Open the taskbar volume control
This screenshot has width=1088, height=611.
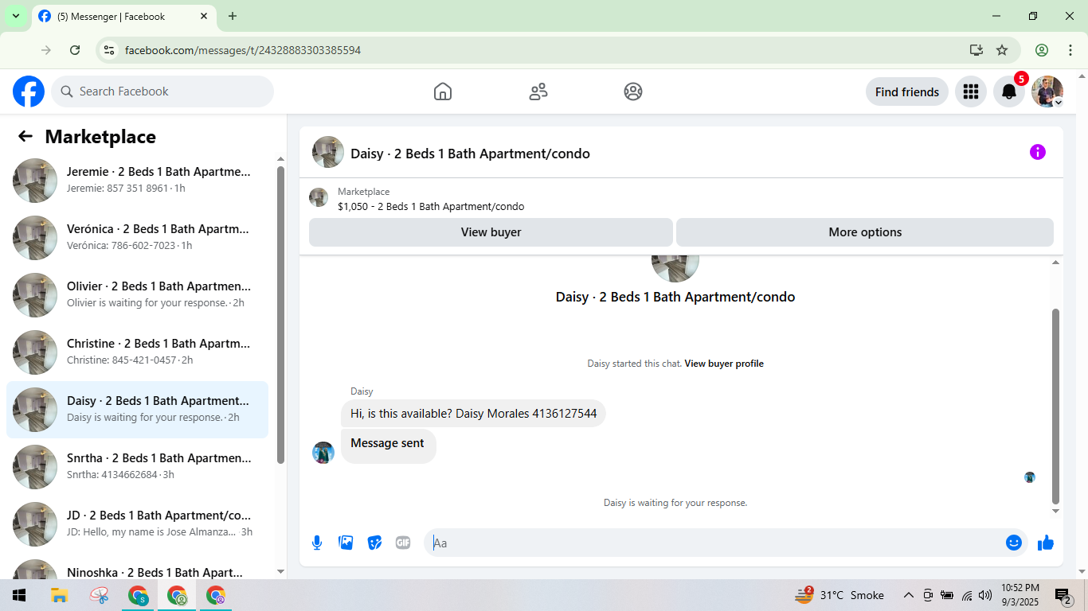pos(985,595)
